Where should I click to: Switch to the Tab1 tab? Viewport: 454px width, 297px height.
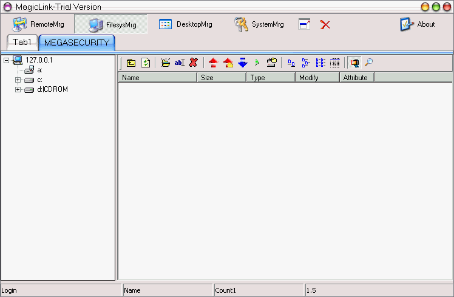(22, 43)
